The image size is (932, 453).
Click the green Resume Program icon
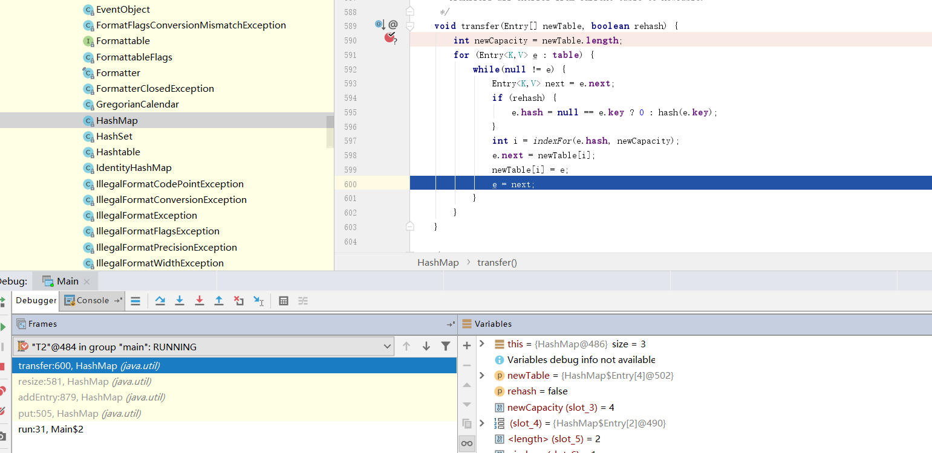[3, 327]
